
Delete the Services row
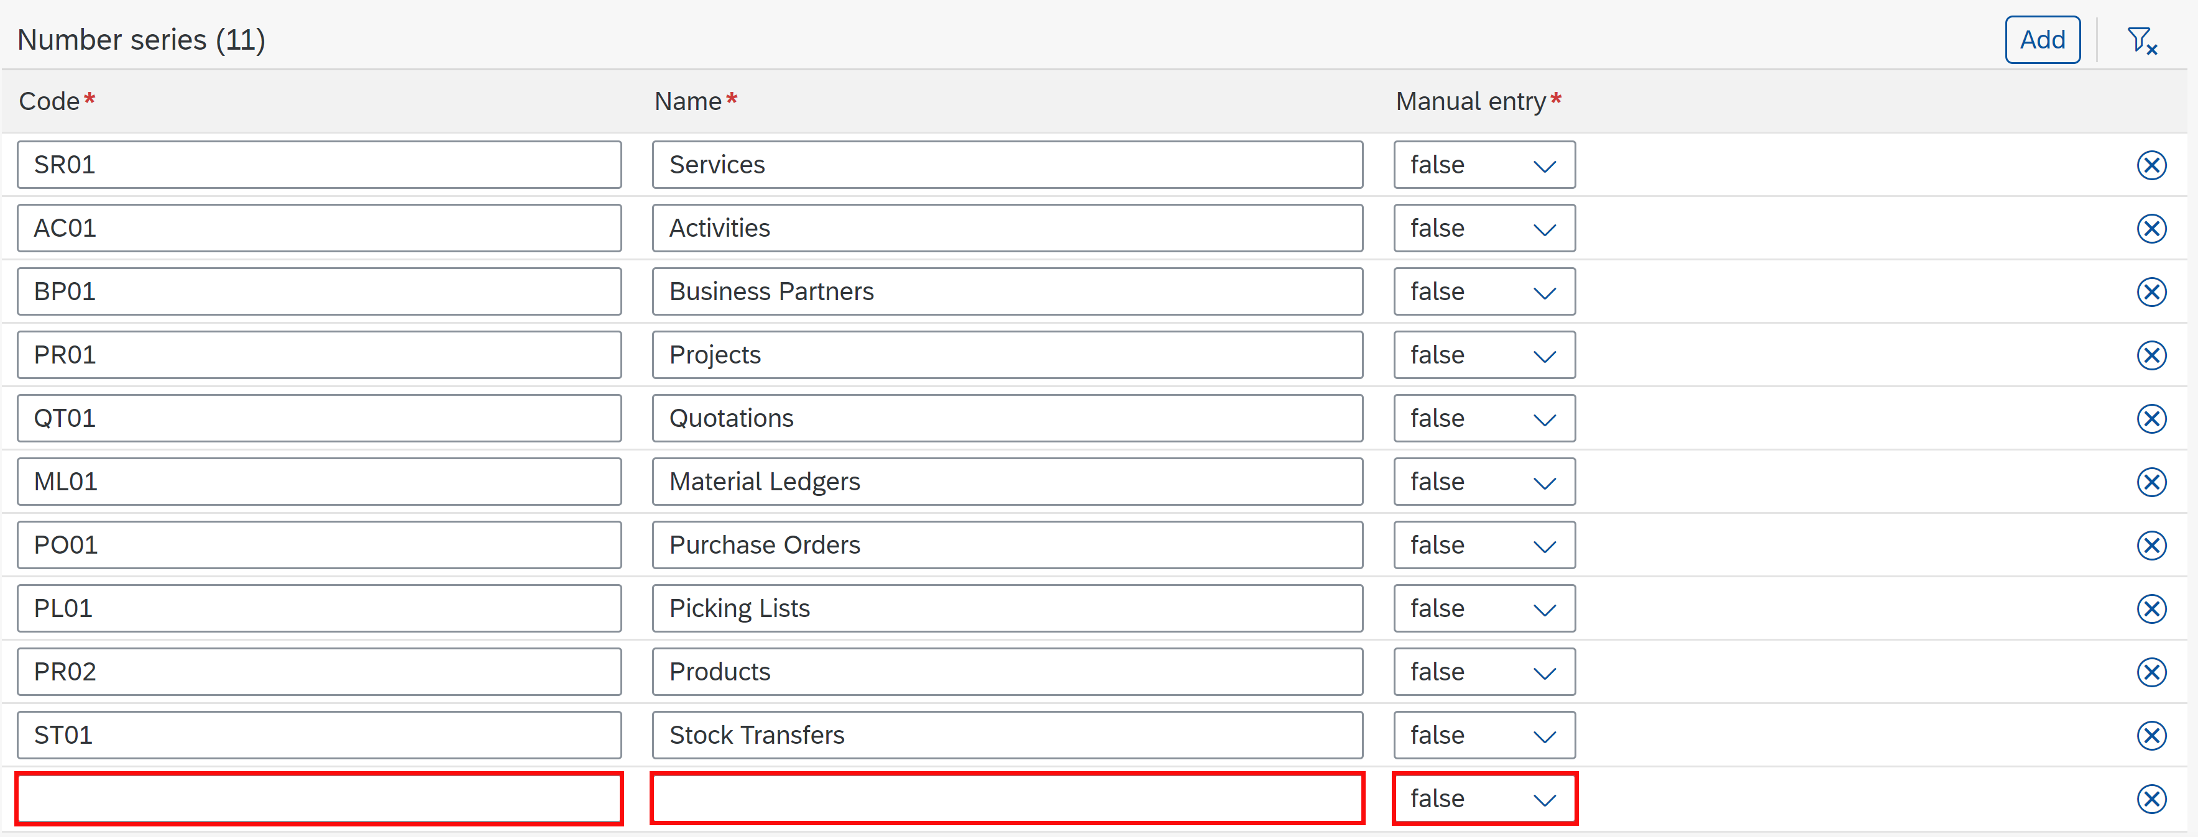2151,165
